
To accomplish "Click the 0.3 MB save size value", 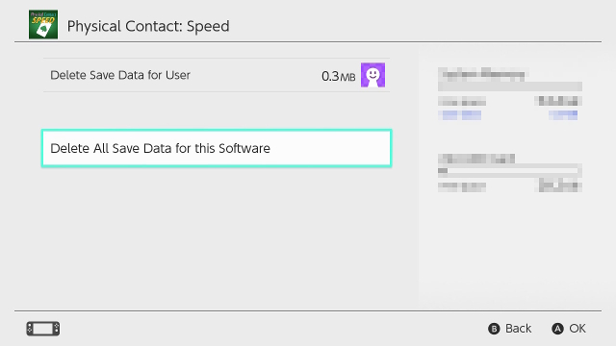I will click(x=338, y=76).
